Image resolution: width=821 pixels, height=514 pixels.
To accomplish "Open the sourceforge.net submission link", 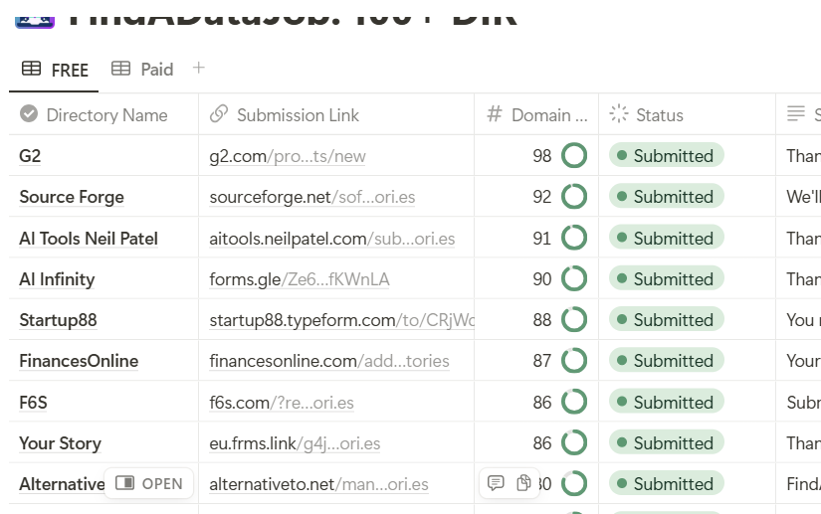I will click(312, 197).
